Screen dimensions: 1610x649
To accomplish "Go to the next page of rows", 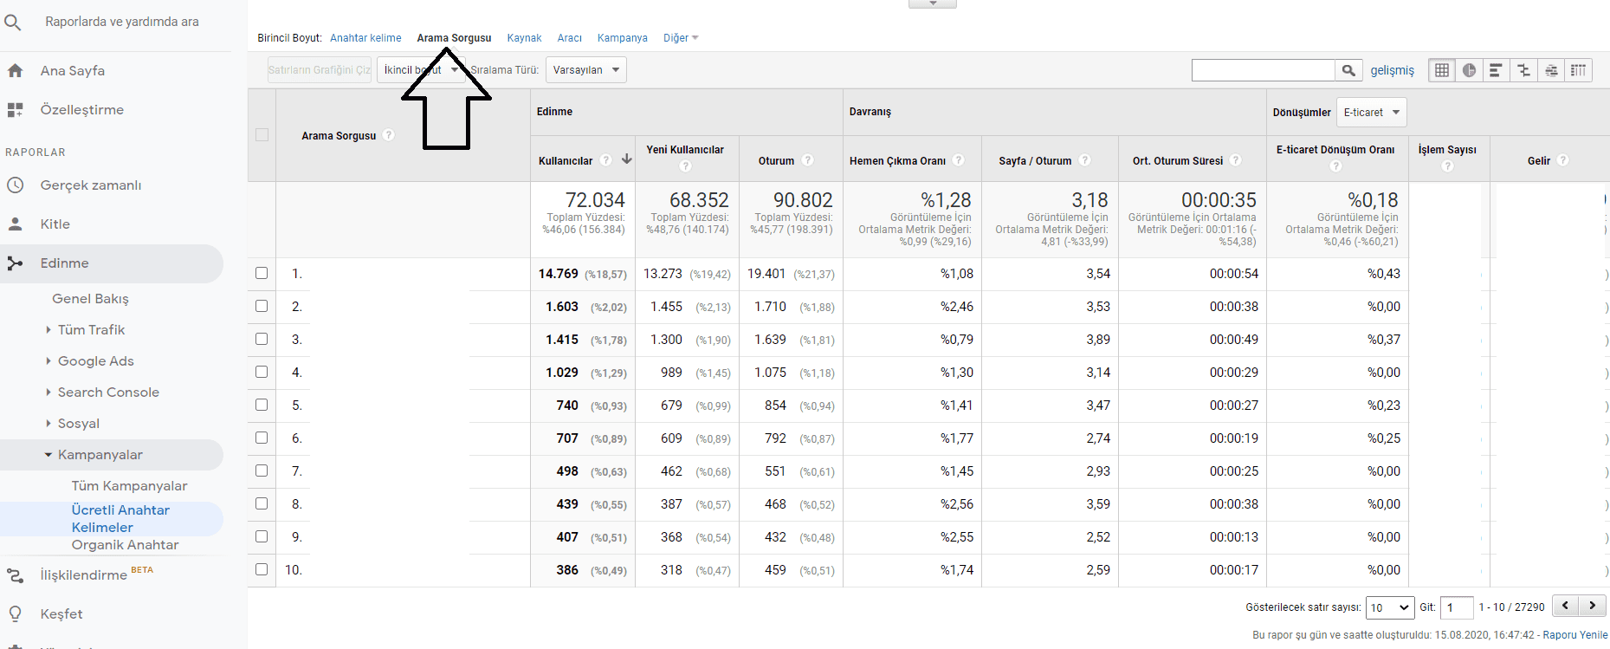I will [x=1593, y=606].
